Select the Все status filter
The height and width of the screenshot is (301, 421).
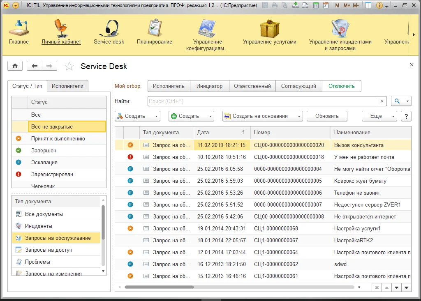coord(59,115)
